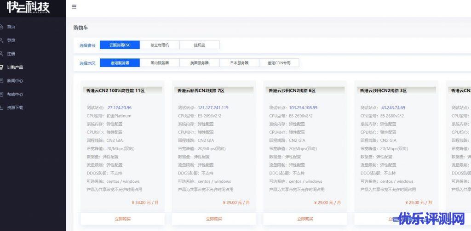Click the 新闻中心 news icon in sidebar

click(1, 80)
